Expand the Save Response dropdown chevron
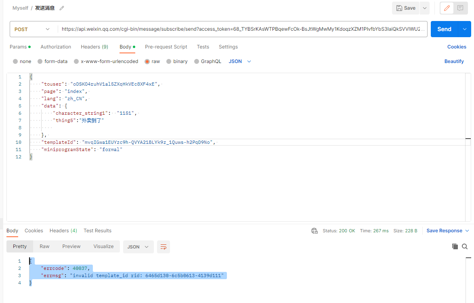Image resolution: width=474 pixels, height=303 pixels. click(467, 231)
